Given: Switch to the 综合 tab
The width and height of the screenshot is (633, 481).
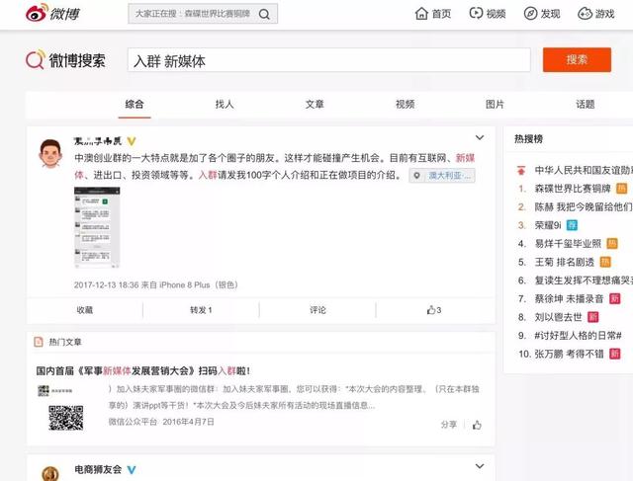Looking at the screenshot, I should click(135, 105).
